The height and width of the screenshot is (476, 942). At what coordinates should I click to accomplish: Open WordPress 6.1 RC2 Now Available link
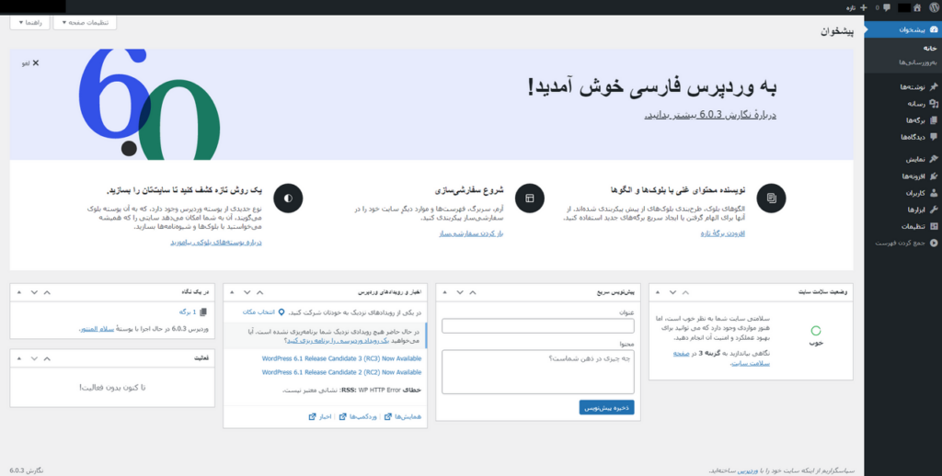[342, 372]
